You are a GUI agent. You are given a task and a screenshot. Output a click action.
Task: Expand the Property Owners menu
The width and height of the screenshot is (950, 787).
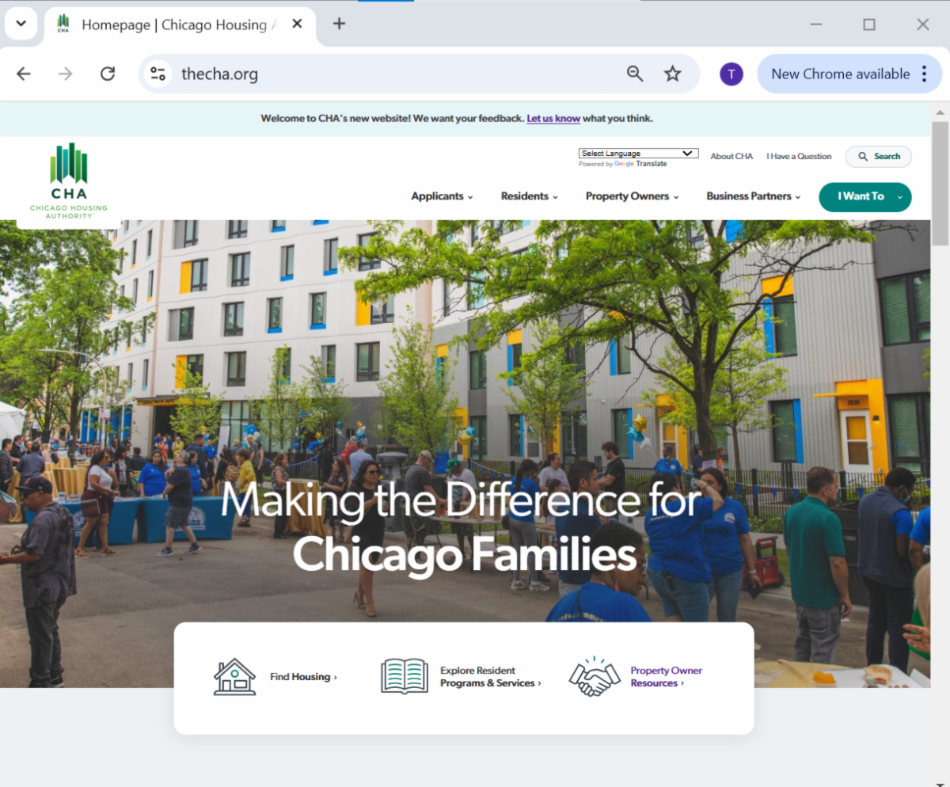pyautogui.click(x=632, y=196)
